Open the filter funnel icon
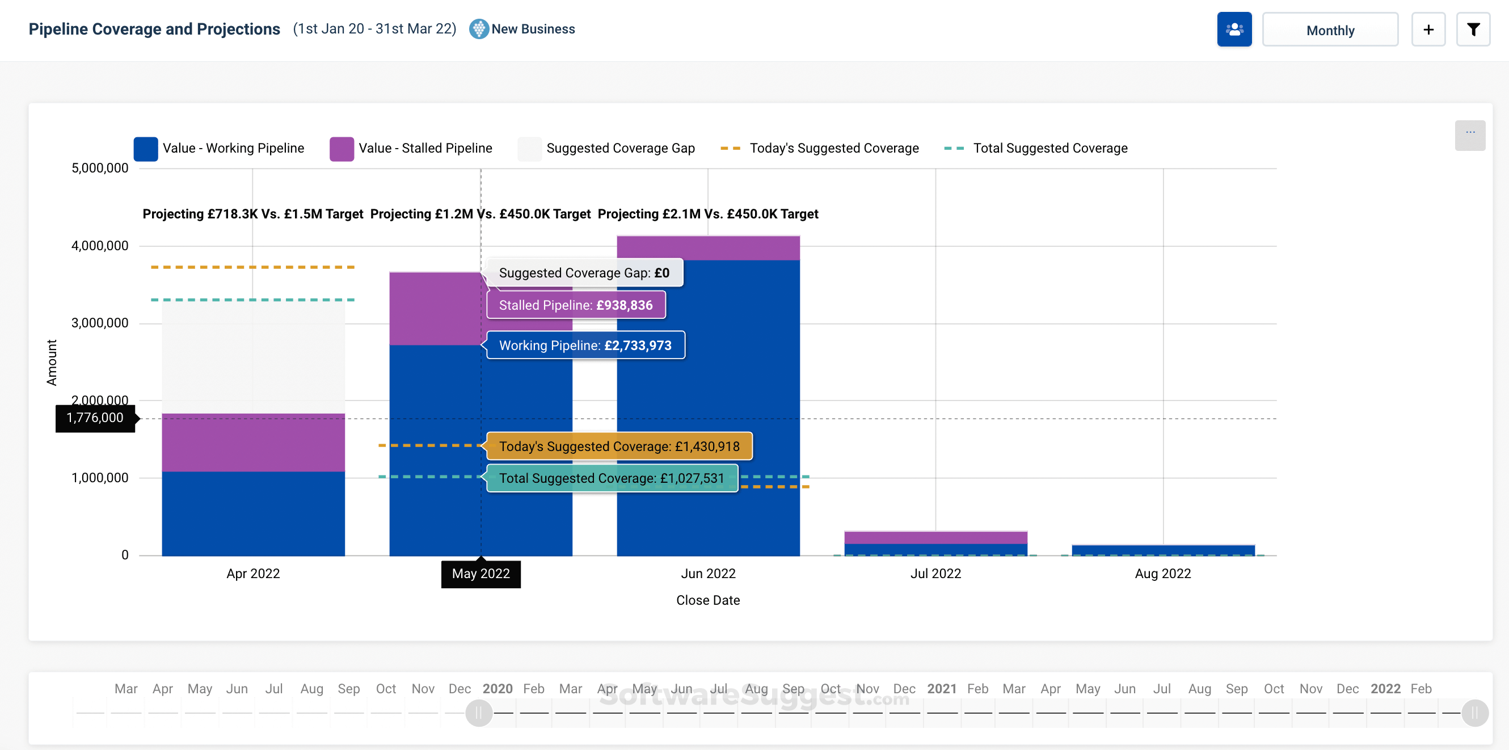The height and width of the screenshot is (750, 1509). coord(1473,30)
